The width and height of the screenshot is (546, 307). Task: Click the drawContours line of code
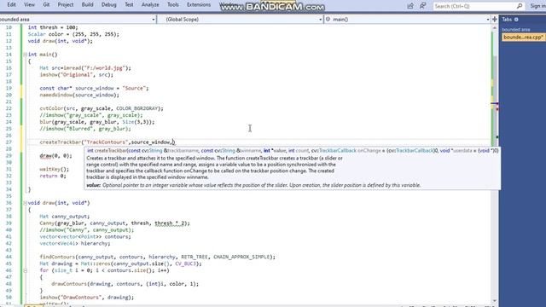125,284
